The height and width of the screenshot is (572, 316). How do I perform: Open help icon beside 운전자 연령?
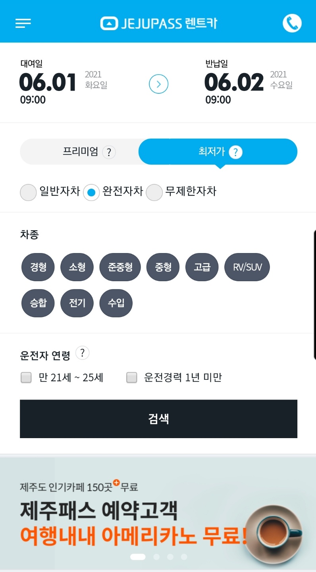tap(82, 353)
